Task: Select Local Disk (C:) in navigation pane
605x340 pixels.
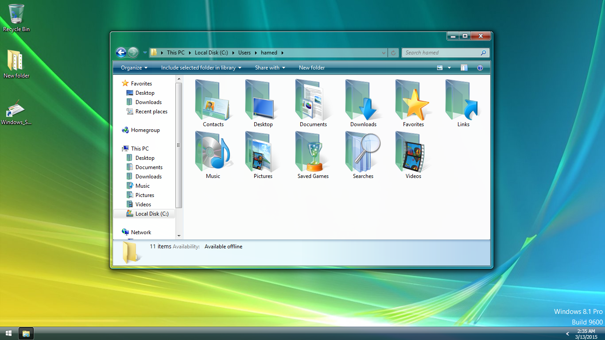Action: [144, 213]
